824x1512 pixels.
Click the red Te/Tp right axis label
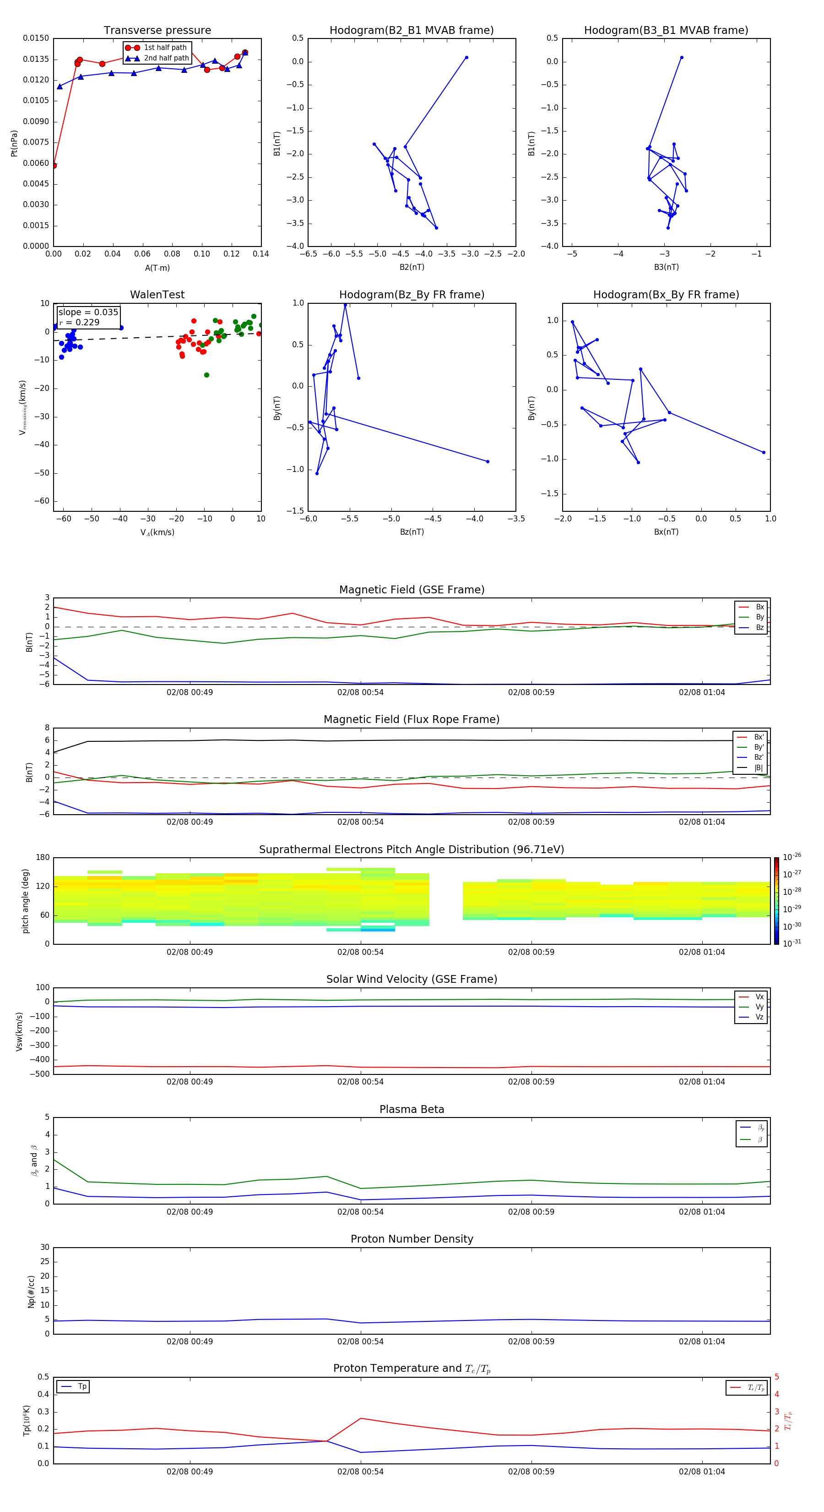pos(788,1420)
